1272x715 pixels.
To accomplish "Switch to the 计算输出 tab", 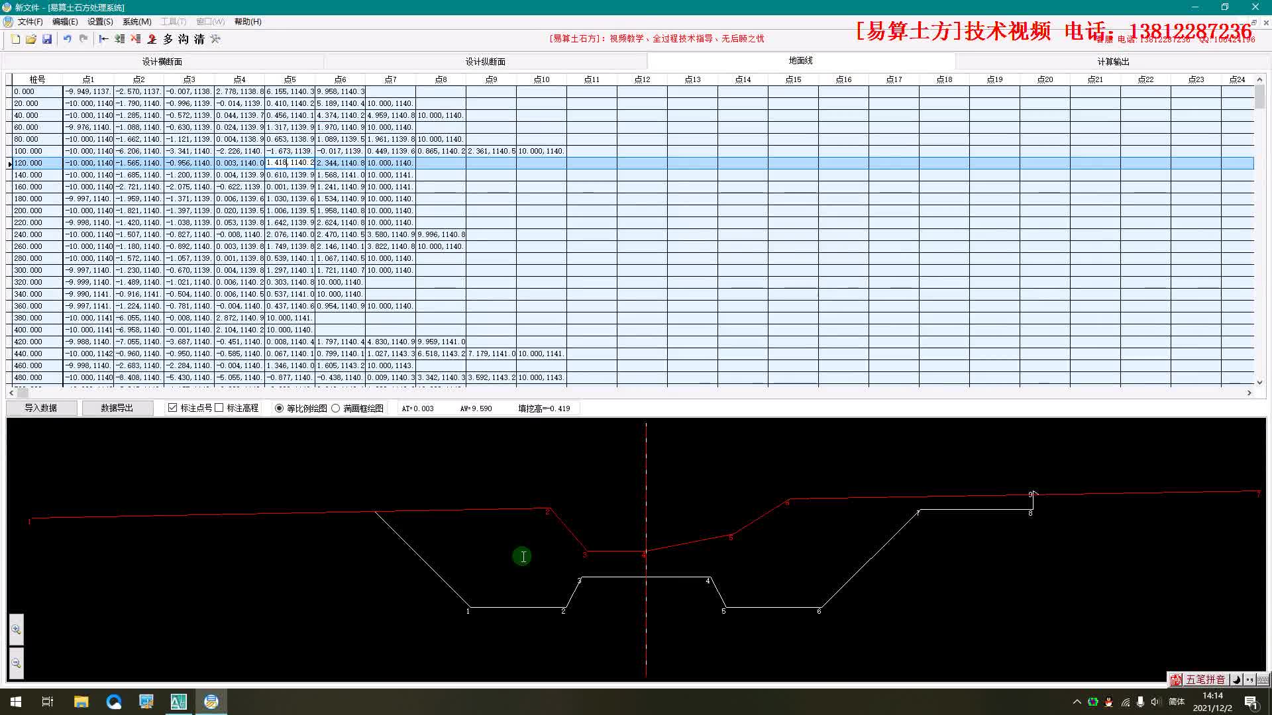I will point(1113,62).
